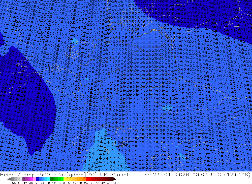Click the darkest green legend swatch

pos(51,179)
